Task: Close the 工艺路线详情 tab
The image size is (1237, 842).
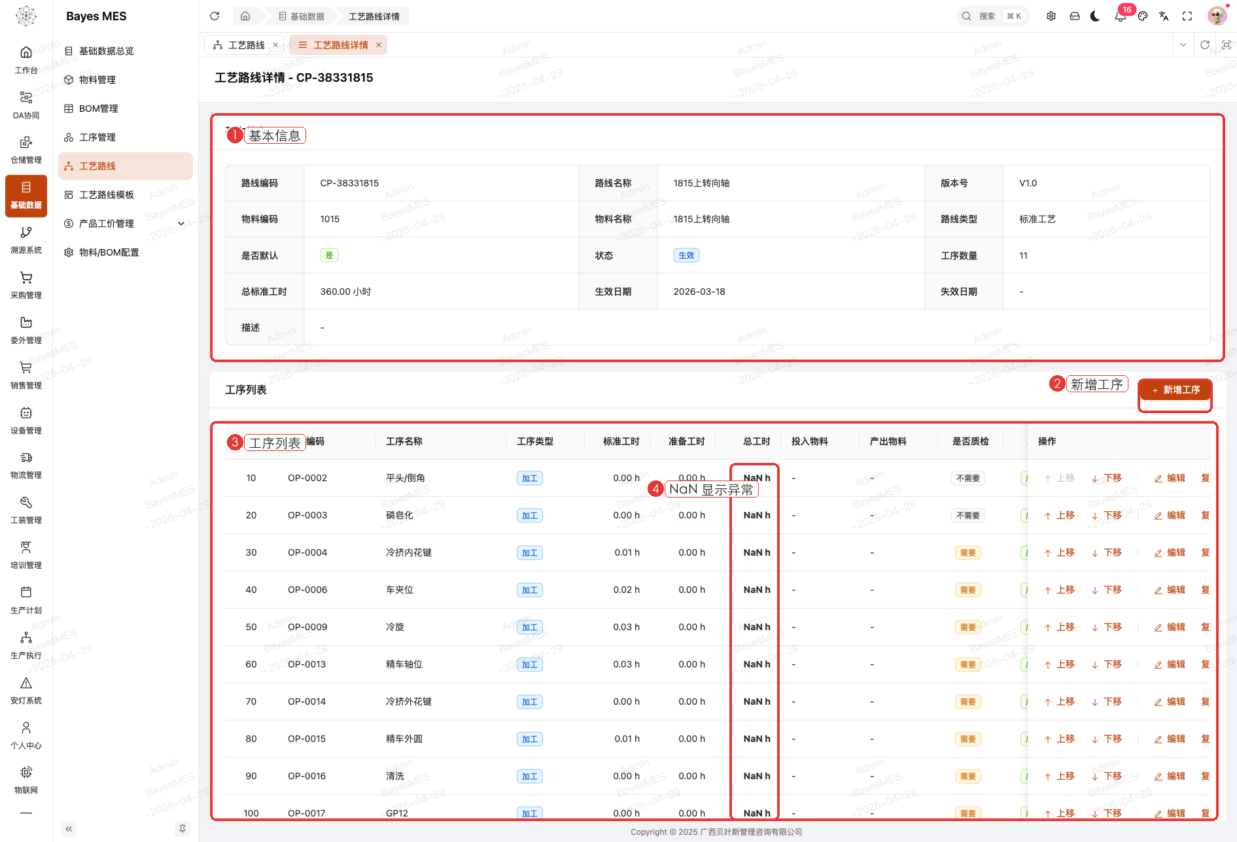Action: (x=378, y=45)
